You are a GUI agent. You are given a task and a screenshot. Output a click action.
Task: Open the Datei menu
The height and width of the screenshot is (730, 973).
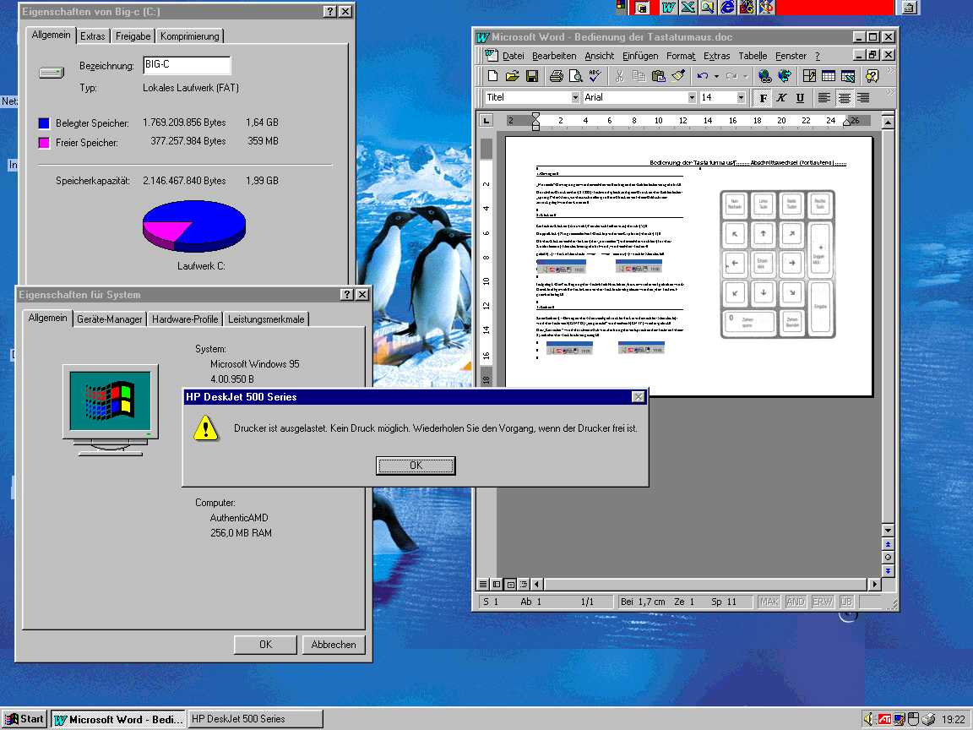coord(514,56)
